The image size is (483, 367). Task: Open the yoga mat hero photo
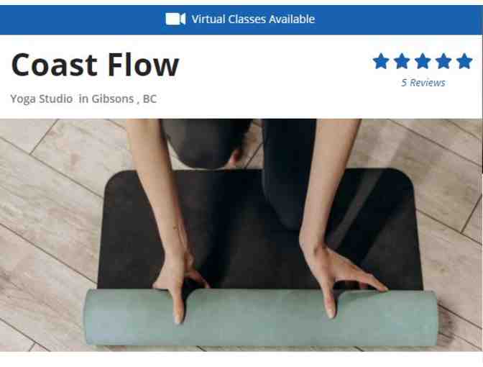pos(241,235)
